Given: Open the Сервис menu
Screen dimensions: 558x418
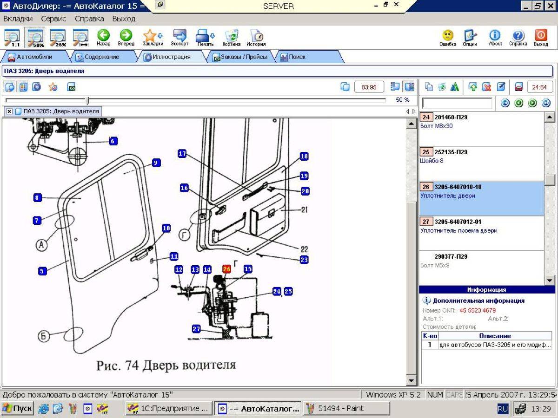Looking at the screenshot, I should pos(53,19).
